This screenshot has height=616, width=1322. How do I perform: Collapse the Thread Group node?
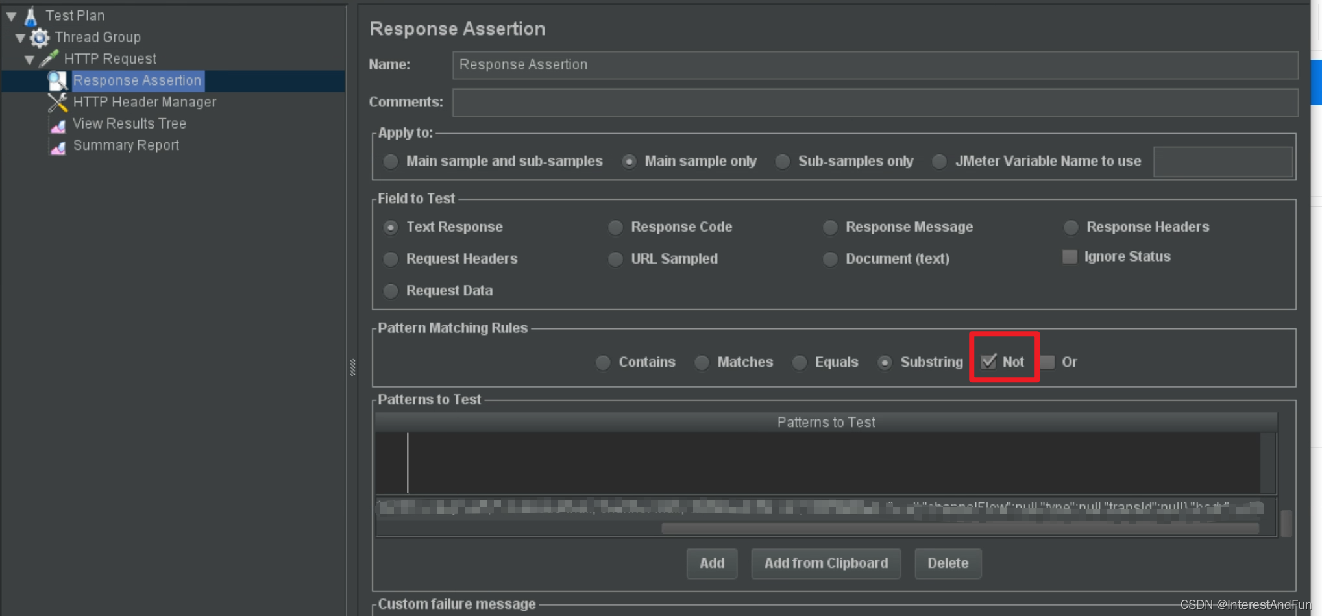tap(21, 38)
